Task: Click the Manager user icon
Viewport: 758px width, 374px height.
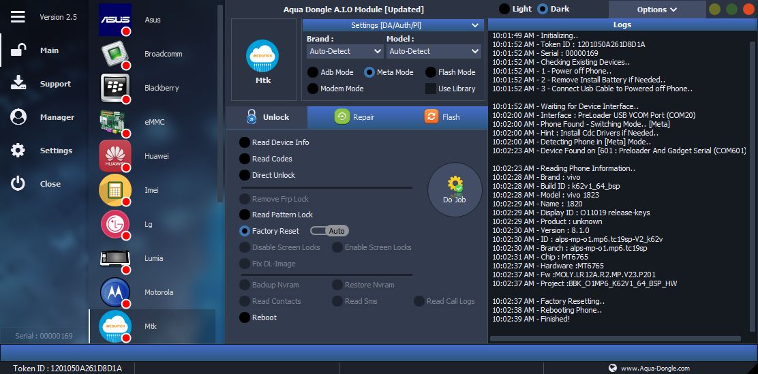Action: click(x=18, y=117)
